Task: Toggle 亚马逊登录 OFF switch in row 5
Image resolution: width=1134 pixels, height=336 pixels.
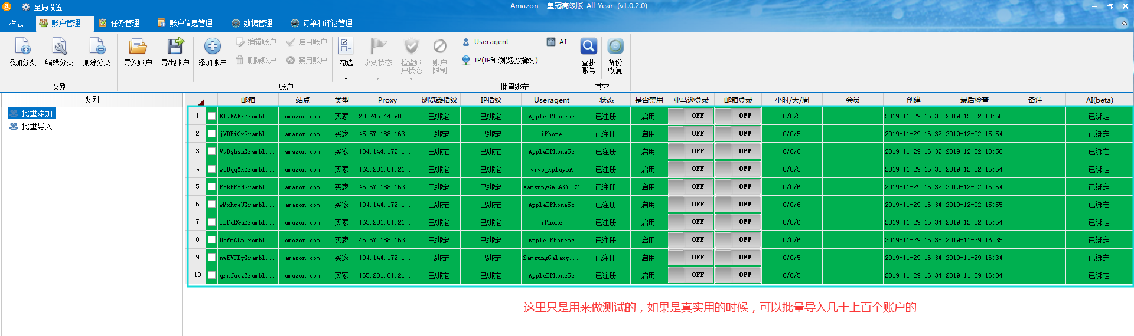Action: (x=690, y=187)
